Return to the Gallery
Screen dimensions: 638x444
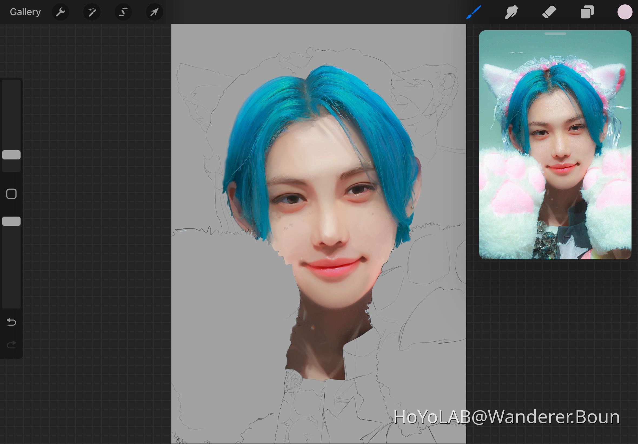pos(25,12)
